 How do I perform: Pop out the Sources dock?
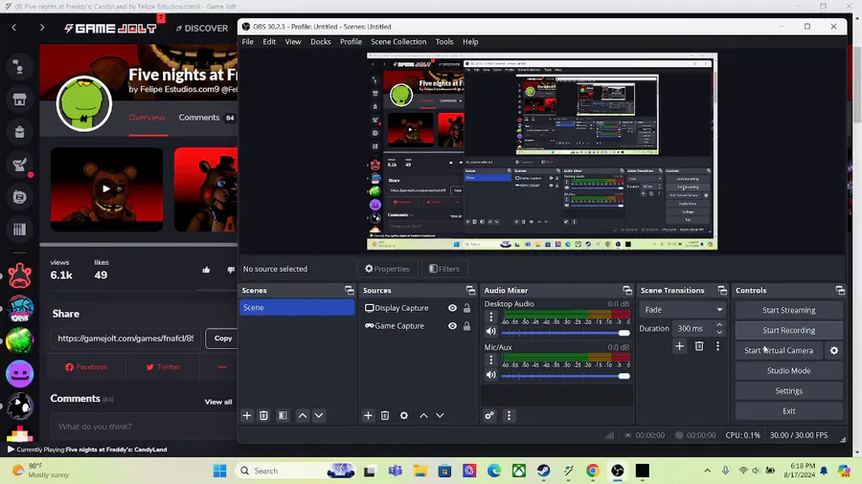[x=470, y=290]
